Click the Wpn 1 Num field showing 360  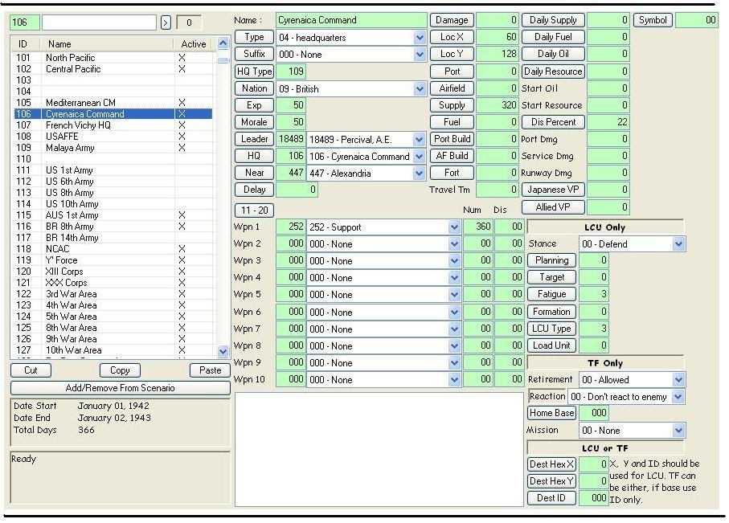tap(477, 227)
